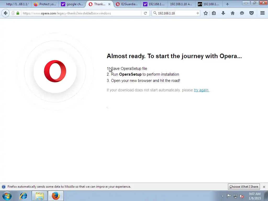Launch Internet Explorer from the taskbar
Screen dimensions: 268x201
coord(24,196)
